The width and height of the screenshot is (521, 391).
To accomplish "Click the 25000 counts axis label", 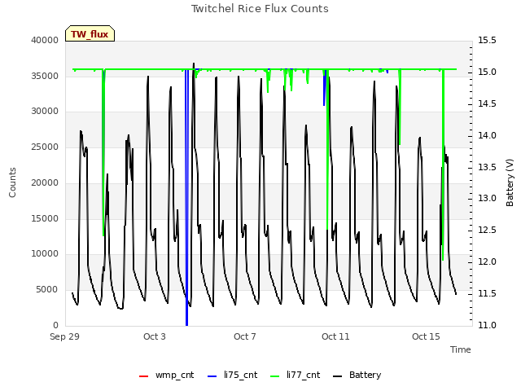I will point(45,147).
